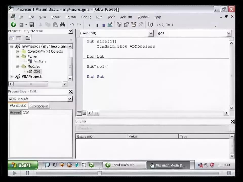
Task: Collapse the Modules folder node
Action: tap(18, 66)
